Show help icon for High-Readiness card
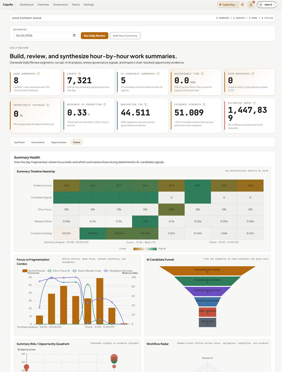 (253, 74)
